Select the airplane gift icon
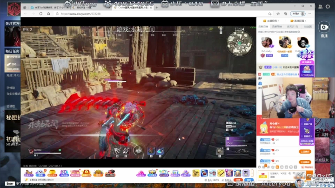335x188 pixels. coord(212,173)
